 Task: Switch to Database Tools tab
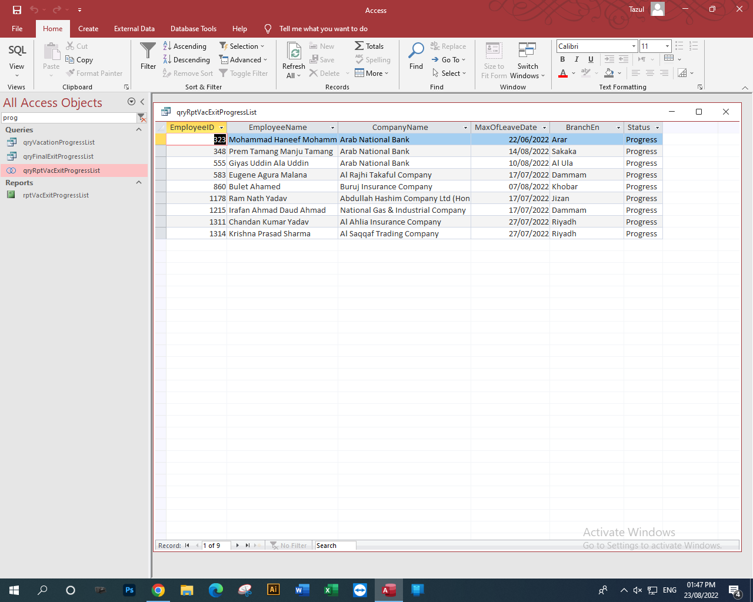click(194, 28)
